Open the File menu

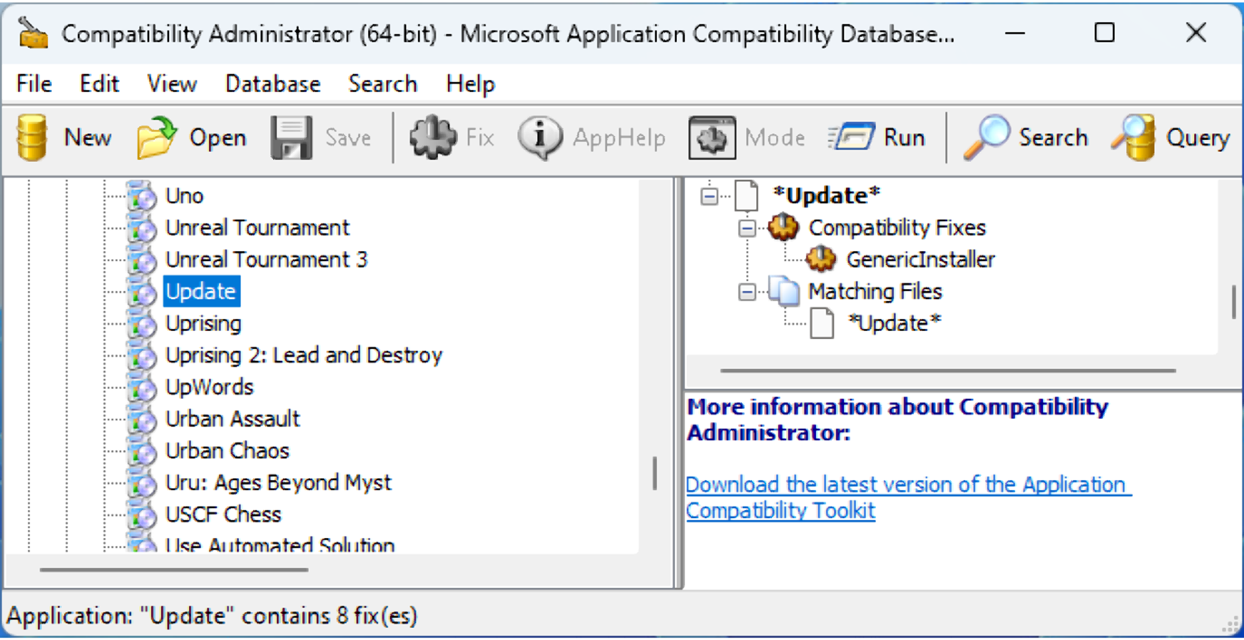point(34,84)
